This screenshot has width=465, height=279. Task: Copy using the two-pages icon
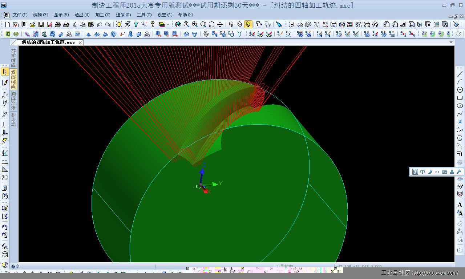pyautogui.click(x=83, y=24)
